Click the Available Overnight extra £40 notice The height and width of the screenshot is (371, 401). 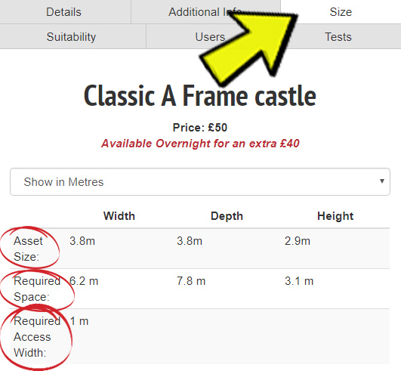[200, 144]
